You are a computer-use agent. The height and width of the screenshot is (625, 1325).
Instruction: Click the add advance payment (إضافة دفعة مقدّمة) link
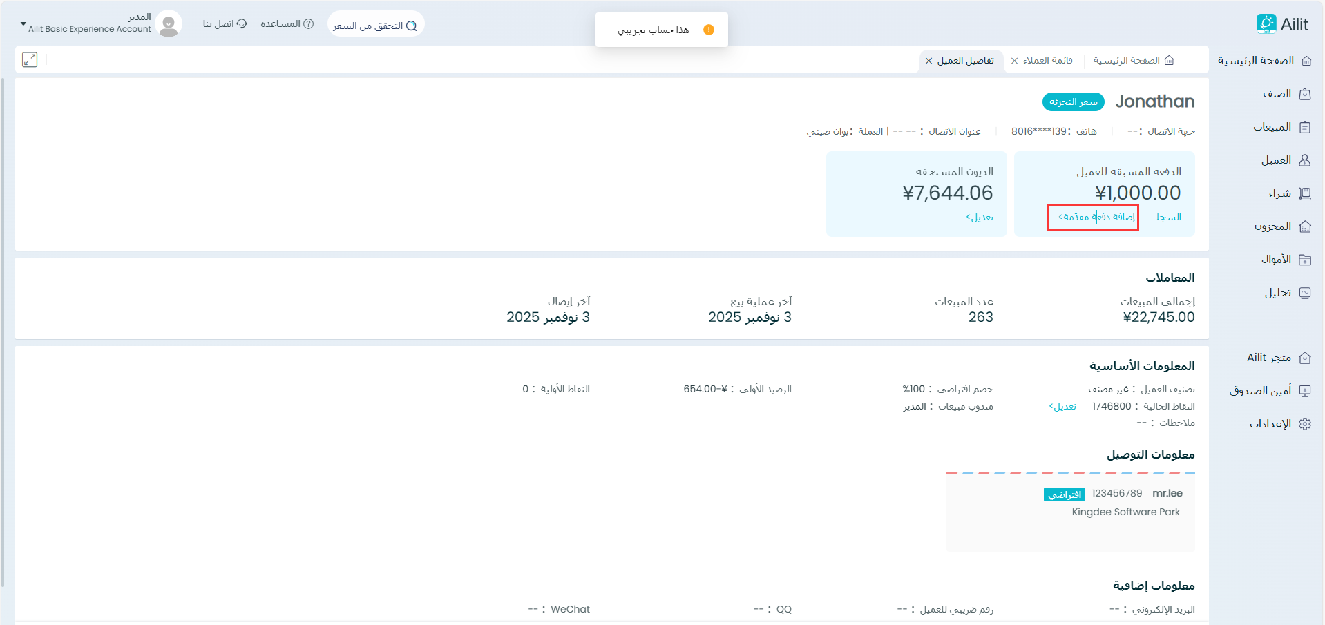coord(1096,217)
